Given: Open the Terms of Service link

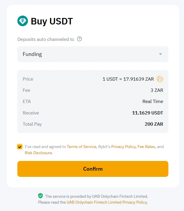Looking at the screenshot, I should point(82,147).
